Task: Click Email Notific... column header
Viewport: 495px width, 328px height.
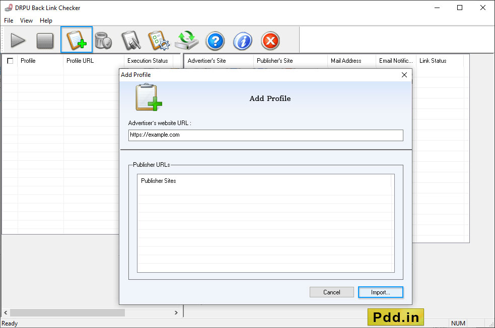Action: [396, 61]
